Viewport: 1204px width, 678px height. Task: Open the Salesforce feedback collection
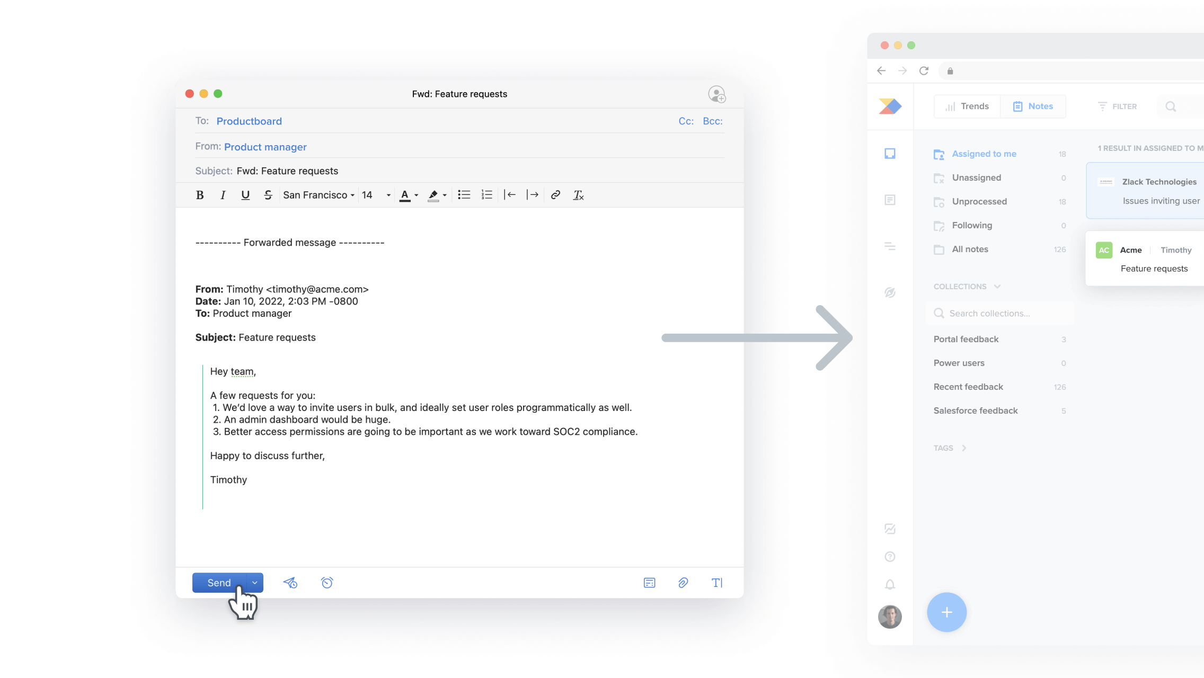pos(999,411)
